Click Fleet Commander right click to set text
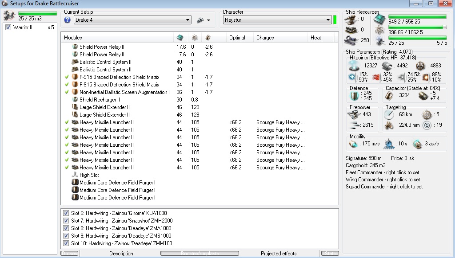This screenshot has width=455, height=258. [383, 172]
